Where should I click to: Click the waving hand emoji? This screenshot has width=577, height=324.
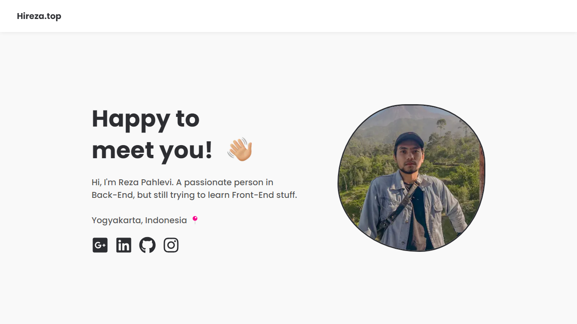[240, 149]
